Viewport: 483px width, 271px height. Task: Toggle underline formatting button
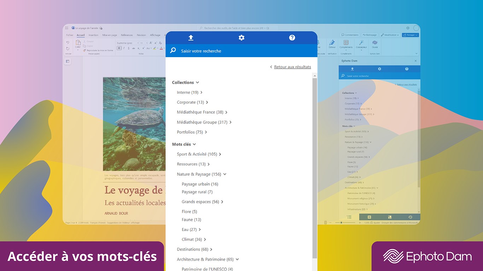coord(129,48)
